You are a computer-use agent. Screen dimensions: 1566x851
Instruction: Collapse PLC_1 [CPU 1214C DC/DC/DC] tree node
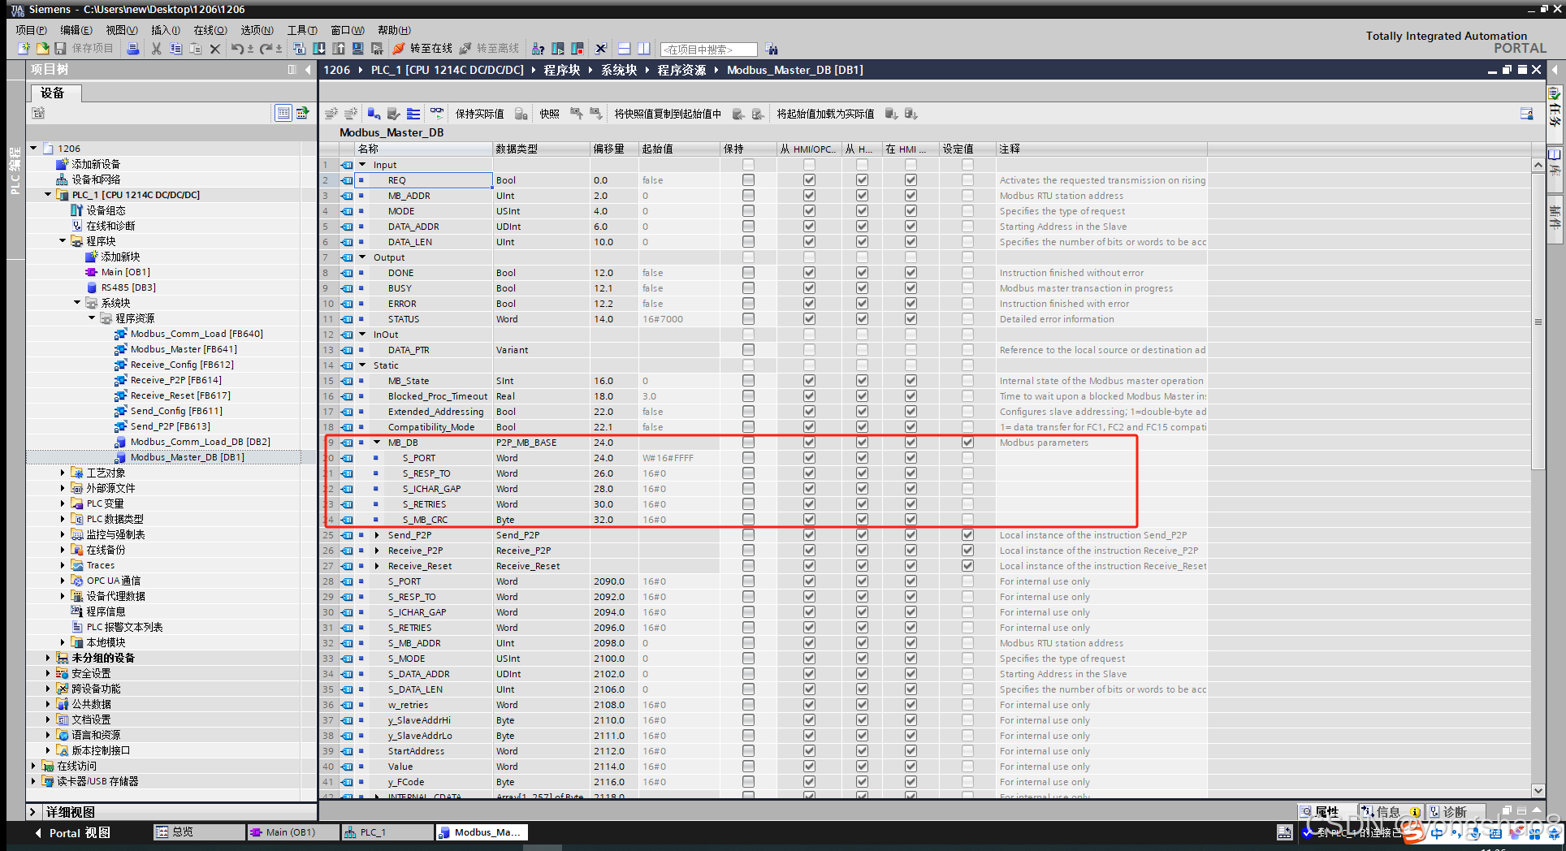(48, 195)
